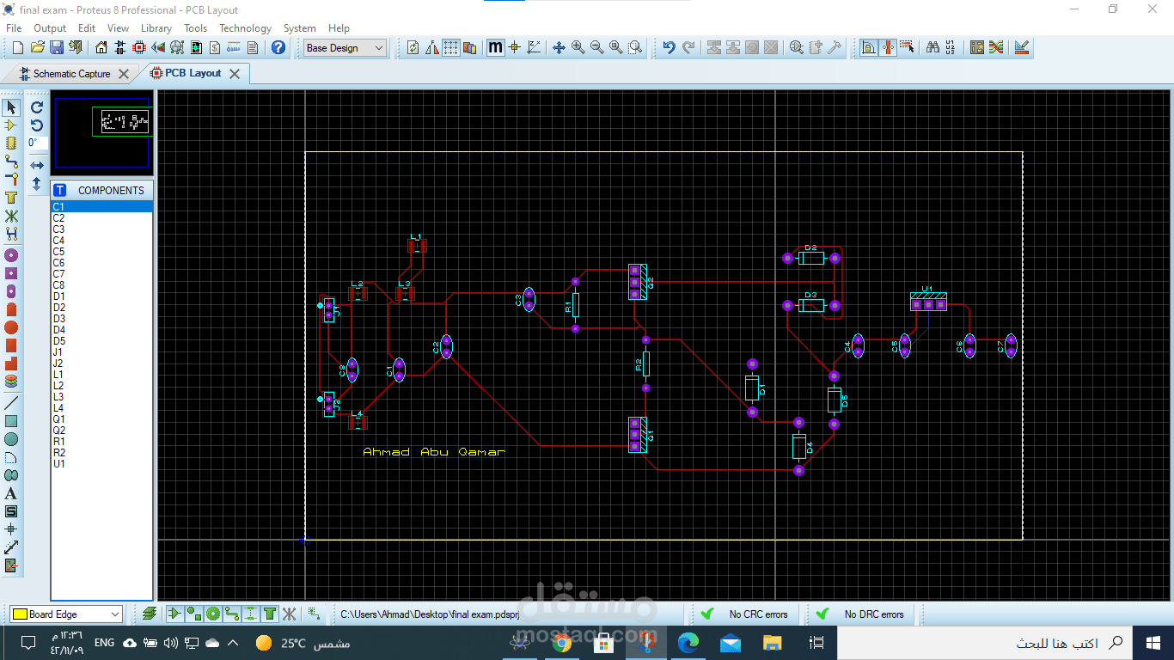
Task: Activate the Package Mode tool
Action: pos(11,144)
